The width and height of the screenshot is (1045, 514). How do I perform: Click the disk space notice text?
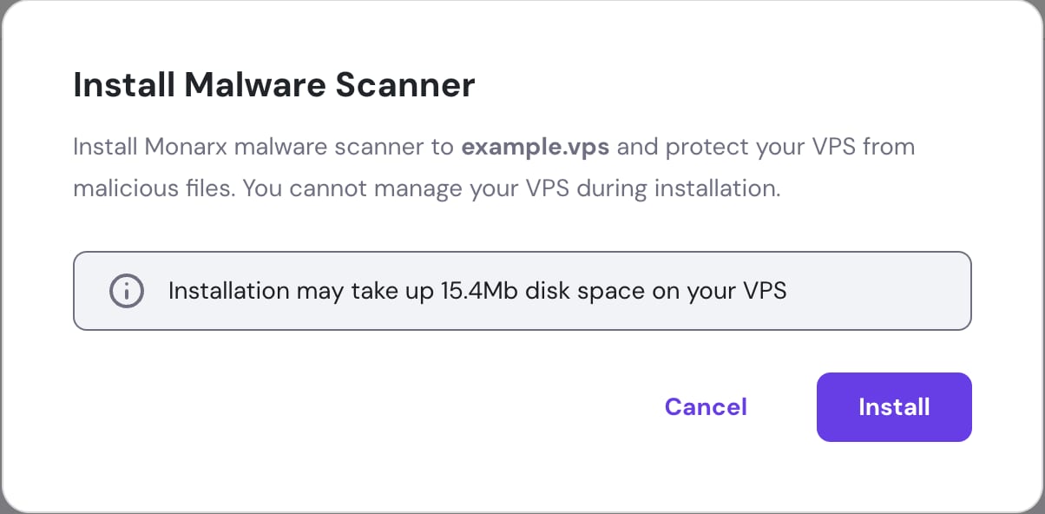coord(476,291)
